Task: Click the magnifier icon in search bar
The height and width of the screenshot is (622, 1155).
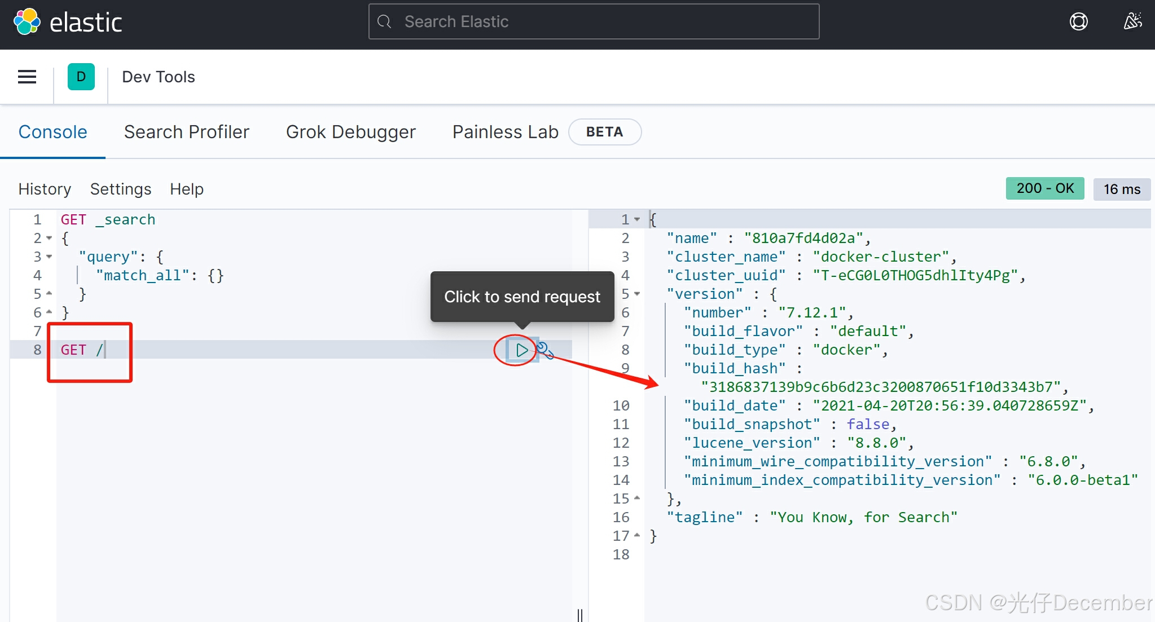Action: point(385,22)
